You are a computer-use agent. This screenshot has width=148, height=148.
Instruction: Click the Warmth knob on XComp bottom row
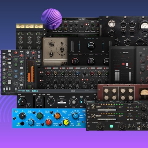(x=122, y=127)
